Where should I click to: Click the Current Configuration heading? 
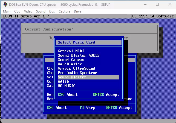pos(49,29)
